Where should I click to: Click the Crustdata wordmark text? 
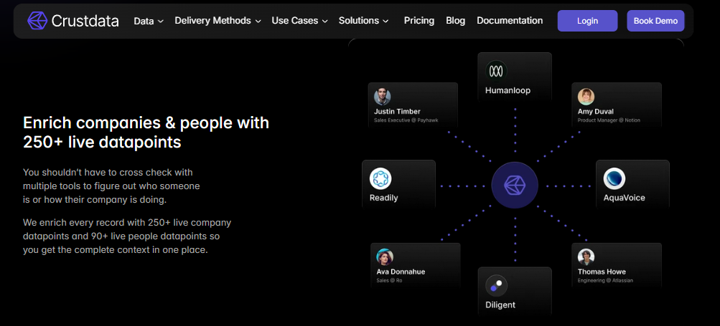click(x=85, y=21)
